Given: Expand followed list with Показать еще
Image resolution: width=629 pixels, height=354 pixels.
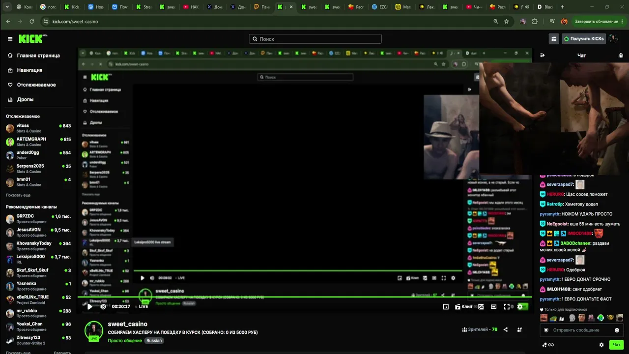Looking at the screenshot, I should 18,195.
